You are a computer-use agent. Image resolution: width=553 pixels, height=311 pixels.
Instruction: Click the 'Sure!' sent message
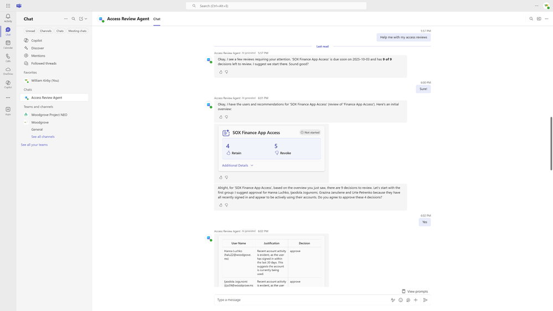pyautogui.click(x=423, y=89)
